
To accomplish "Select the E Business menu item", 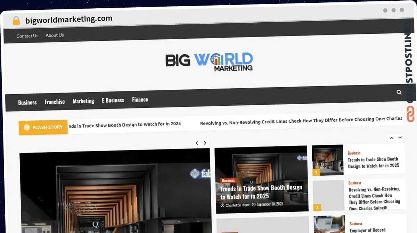I will pos(113,100).
